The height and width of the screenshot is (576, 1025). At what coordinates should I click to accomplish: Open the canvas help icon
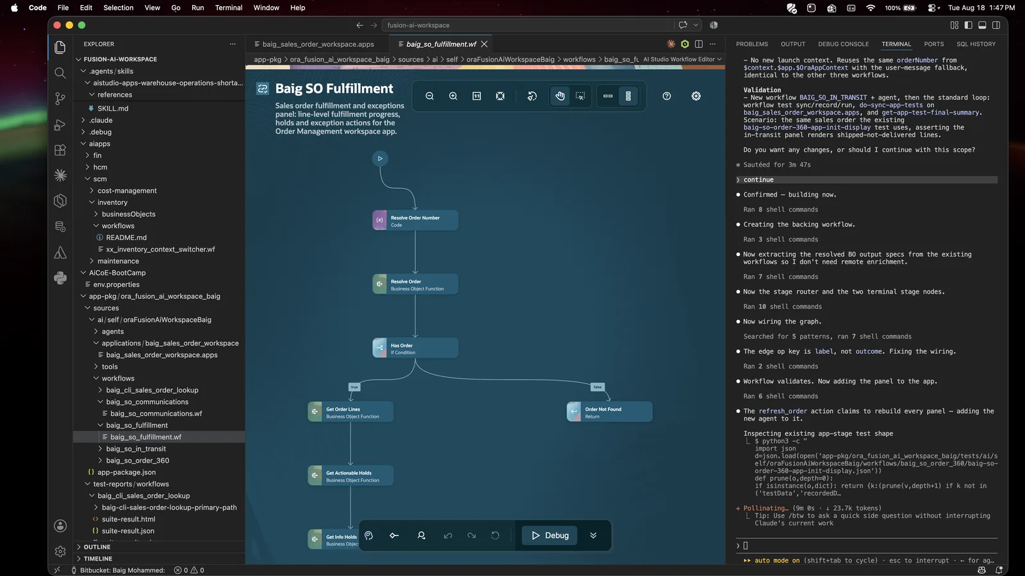pyautogui.click(x=667, y=96)
